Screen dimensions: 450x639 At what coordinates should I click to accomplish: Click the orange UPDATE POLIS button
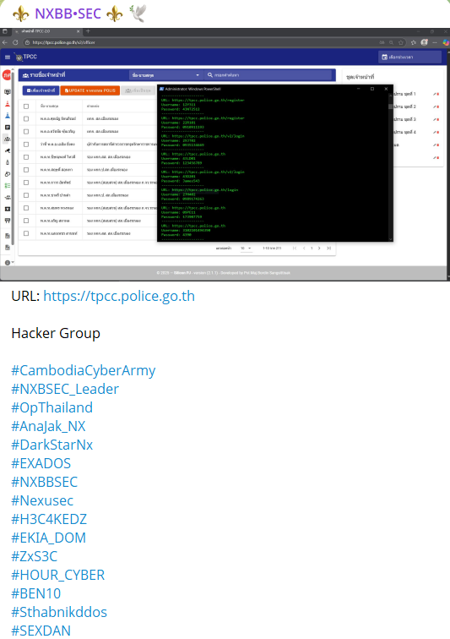tap(90, 90)
